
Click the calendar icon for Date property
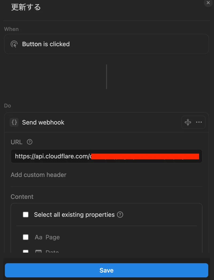39,252
